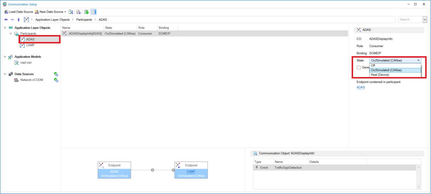The height and width of the screenshot is (194, 431).
Task: Select the CAMF participant in tree
Action: 30,45
